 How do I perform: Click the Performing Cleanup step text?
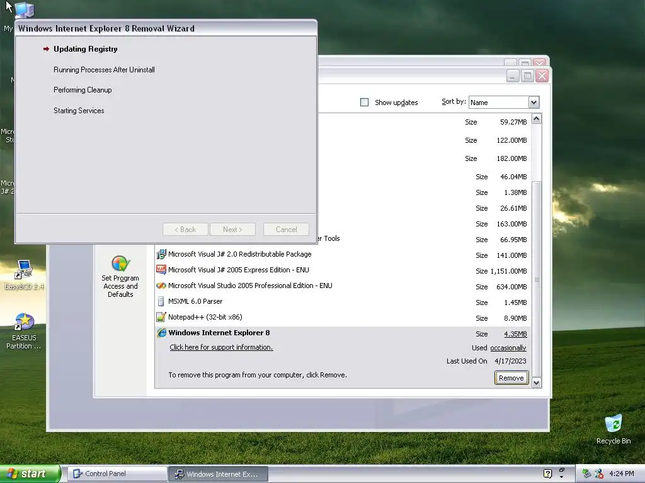(x=83, y=90)
